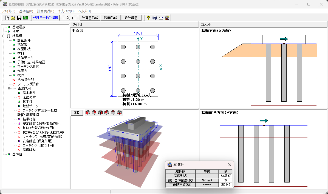The image size is (328, 194).
Task: Open the ファイル(F) menu
Action: [x=9, y=11]
